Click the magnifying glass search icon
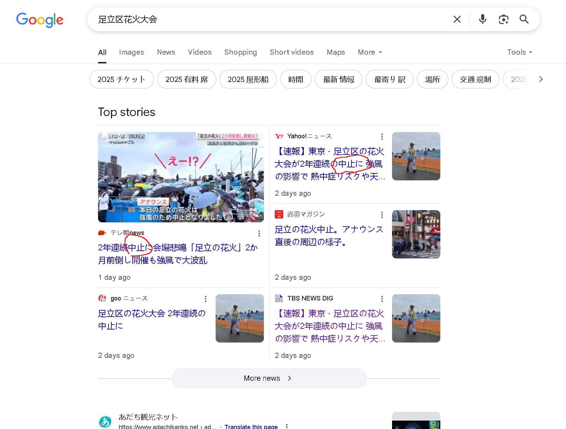This screenshot has width=566, height=429. [x=524, y=19]
